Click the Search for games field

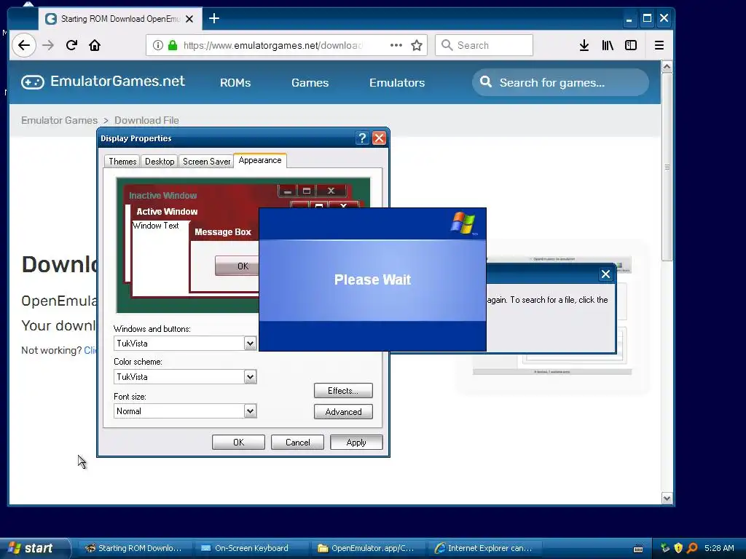coord(560,83)
